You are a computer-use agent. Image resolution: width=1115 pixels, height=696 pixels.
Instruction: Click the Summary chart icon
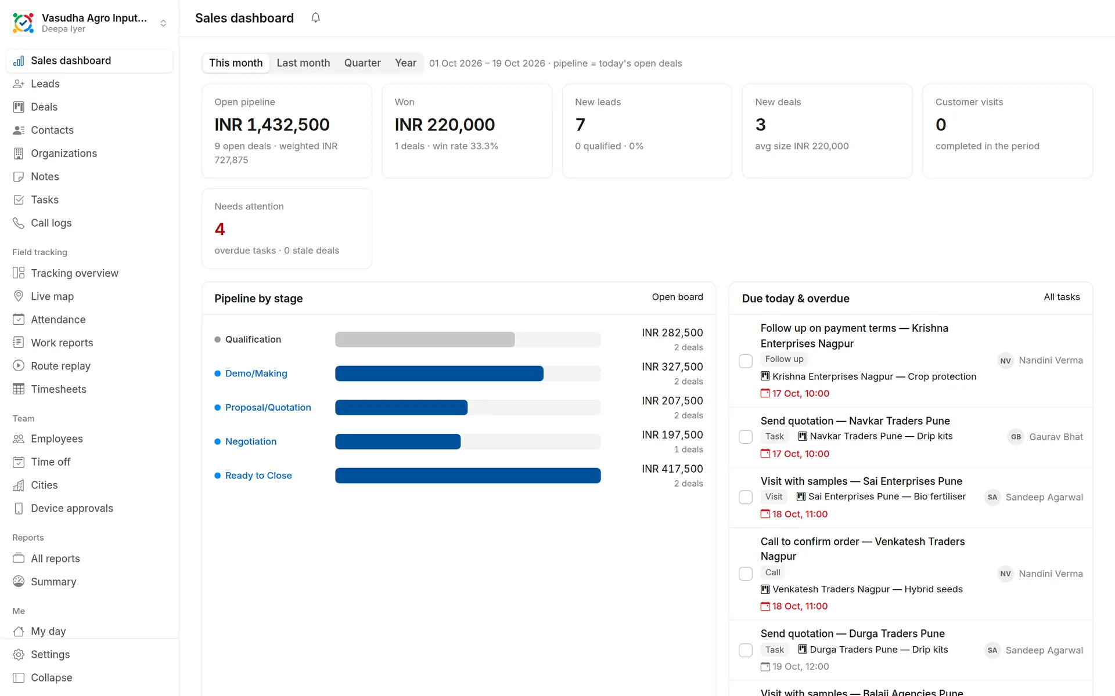tap(19, 581)
